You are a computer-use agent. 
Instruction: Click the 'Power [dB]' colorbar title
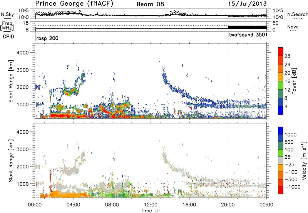click(294, 81)
